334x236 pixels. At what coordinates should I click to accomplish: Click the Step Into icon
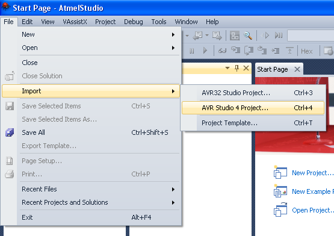(x=235, y=51)
